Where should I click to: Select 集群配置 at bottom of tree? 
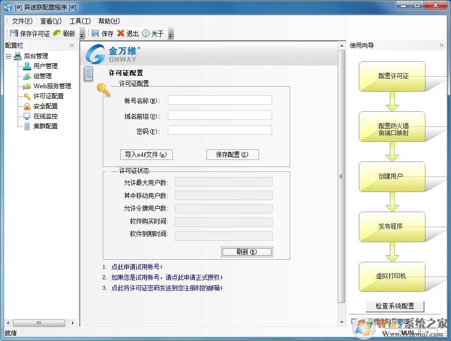click(45, 126)
